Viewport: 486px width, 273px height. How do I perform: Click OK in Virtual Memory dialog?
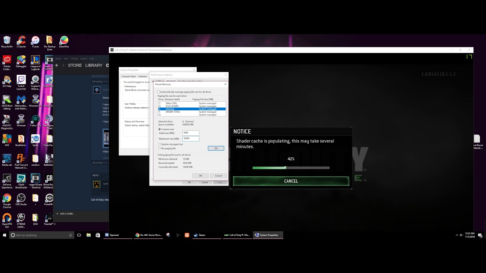point(200,176)
